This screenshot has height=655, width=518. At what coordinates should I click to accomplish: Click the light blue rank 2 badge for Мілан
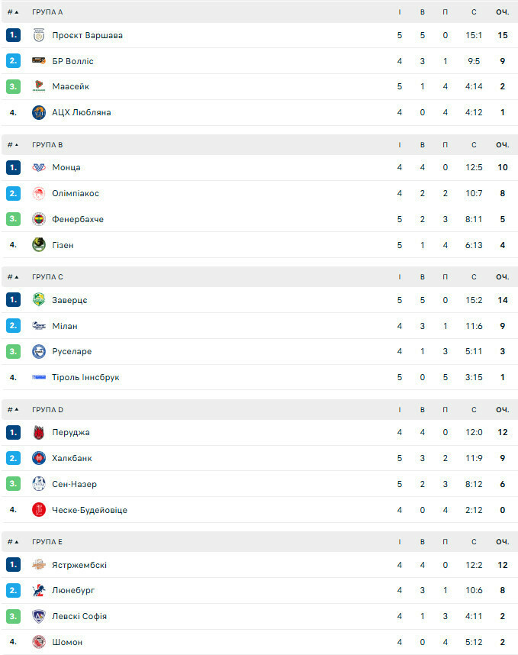tap(13, 326)
